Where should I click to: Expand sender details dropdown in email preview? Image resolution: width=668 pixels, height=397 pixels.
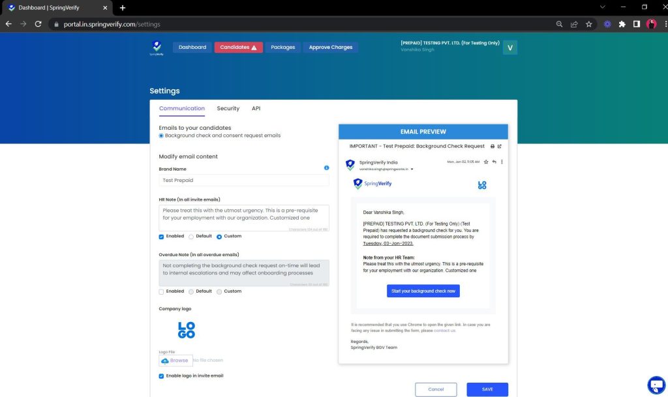pyautogui.click(x=412, y=169)
